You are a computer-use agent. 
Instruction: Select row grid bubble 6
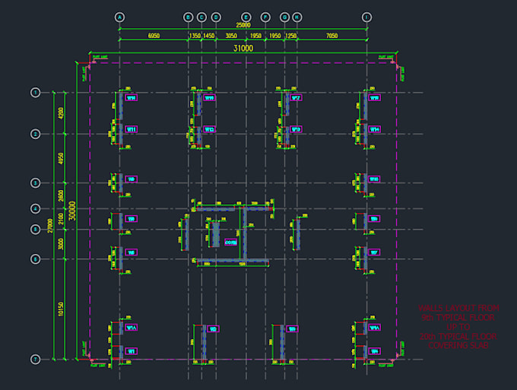coord(36,259)
